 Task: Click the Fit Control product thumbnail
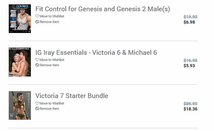pos(20,19)
